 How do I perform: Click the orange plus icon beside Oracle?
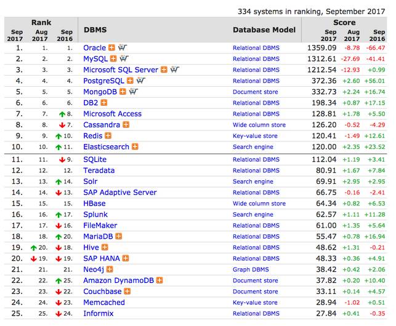112,47
